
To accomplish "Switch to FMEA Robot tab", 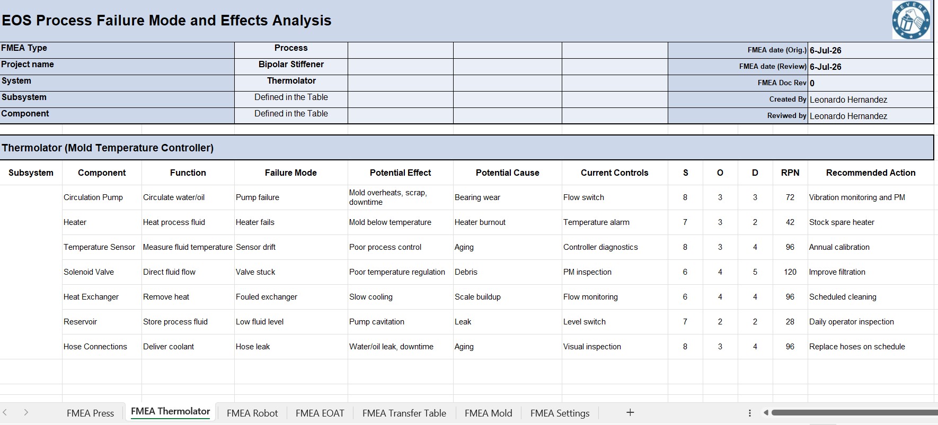I will (x=252, y=413).
